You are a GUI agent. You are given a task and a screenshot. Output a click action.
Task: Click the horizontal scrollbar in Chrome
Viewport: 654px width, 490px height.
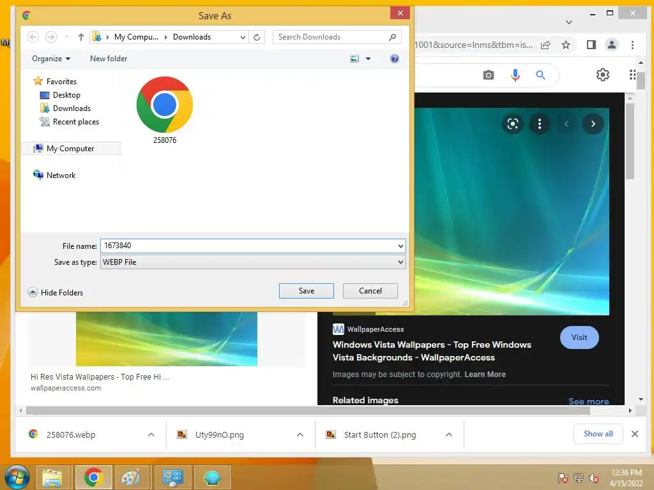pyautogui.click(x=308, y=410)
